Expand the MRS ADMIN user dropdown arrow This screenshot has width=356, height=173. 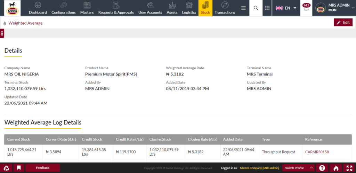(x=353, y=8)
